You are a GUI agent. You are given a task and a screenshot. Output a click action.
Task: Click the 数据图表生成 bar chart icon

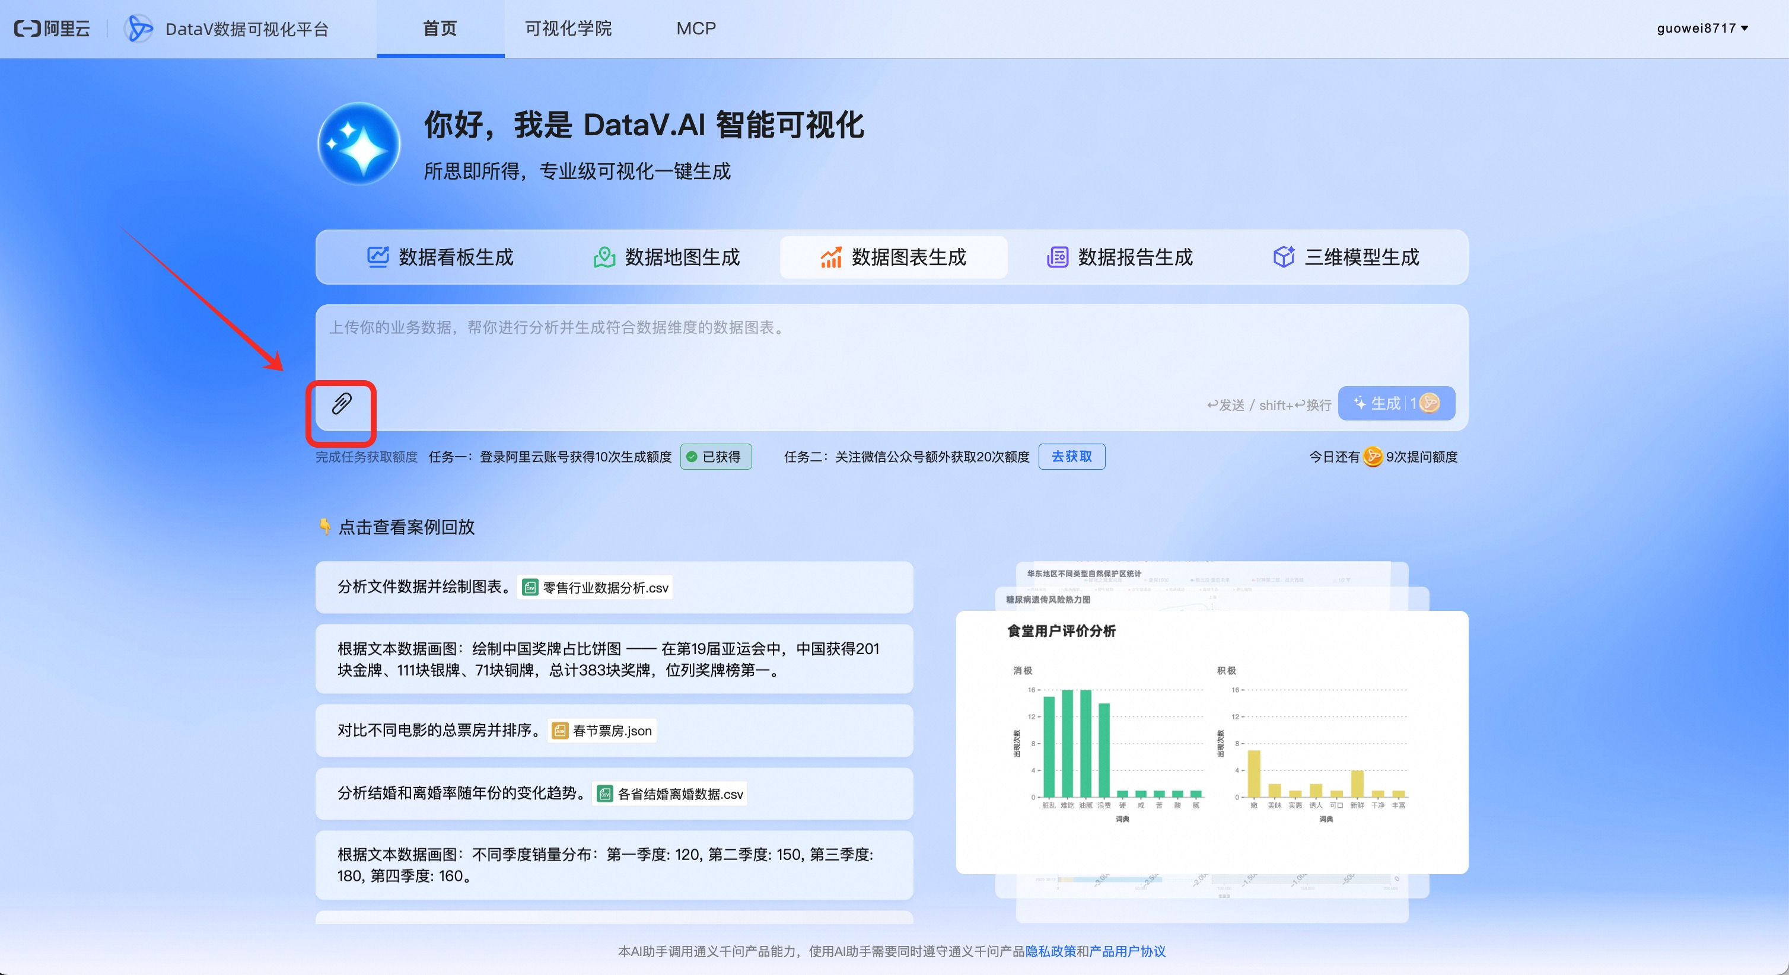pos(830,257)
